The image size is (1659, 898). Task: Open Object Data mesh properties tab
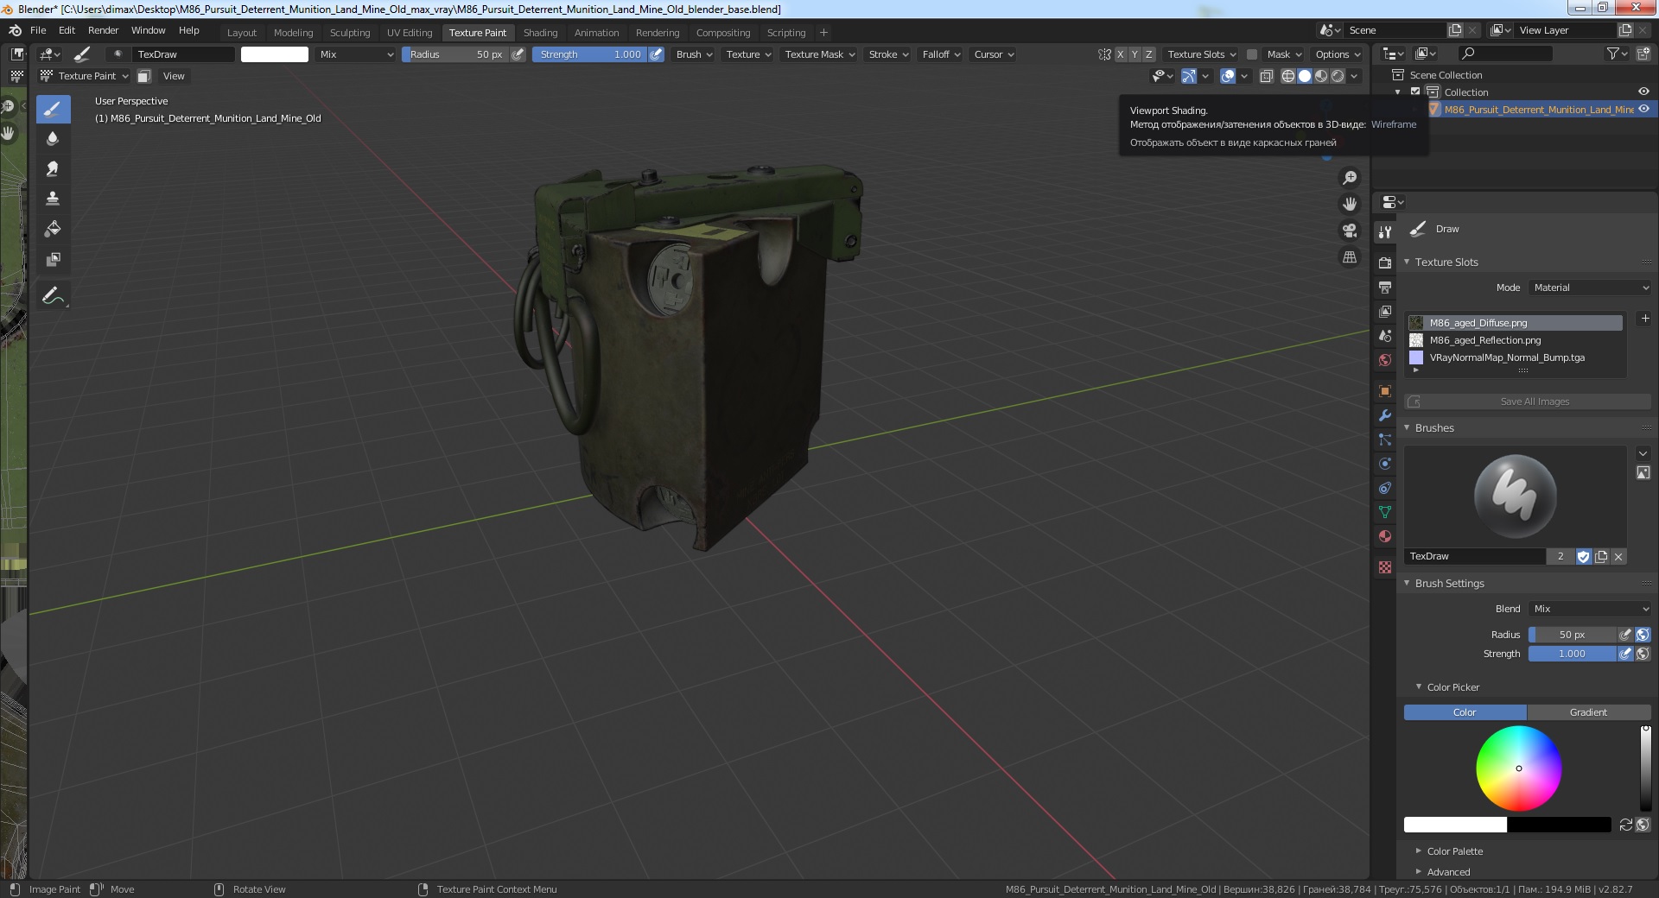click(x=1385, y=512)
